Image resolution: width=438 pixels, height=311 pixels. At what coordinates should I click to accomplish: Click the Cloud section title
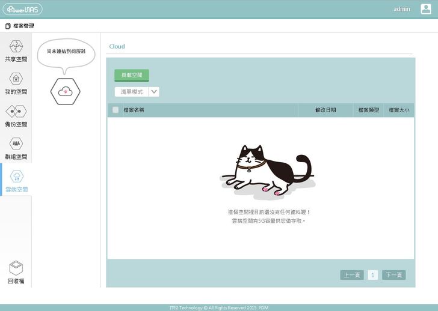click(x=117, y=47)
